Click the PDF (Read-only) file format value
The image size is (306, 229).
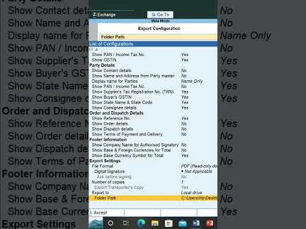pyautogui.click(x=199, y=166)
